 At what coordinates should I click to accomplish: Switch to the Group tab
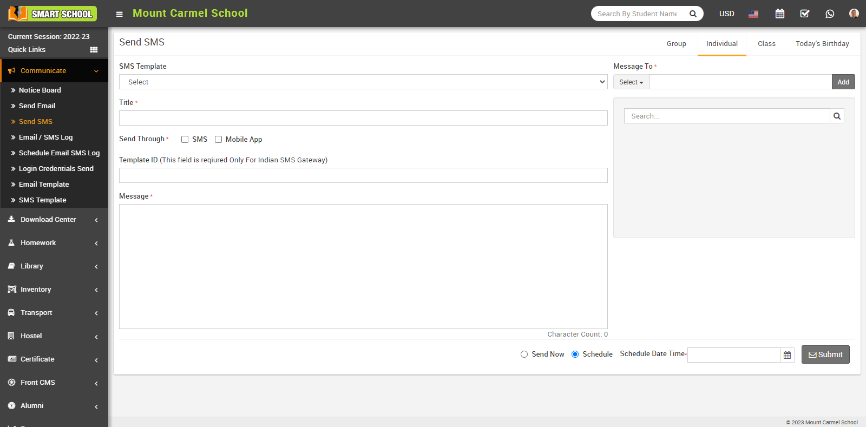click(676, 44)
